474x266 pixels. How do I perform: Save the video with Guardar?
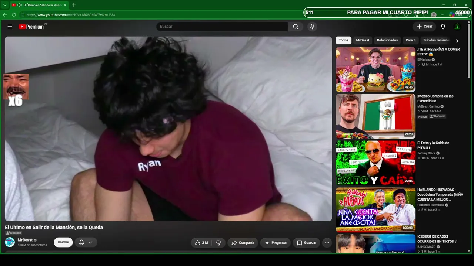coord(307,243)
